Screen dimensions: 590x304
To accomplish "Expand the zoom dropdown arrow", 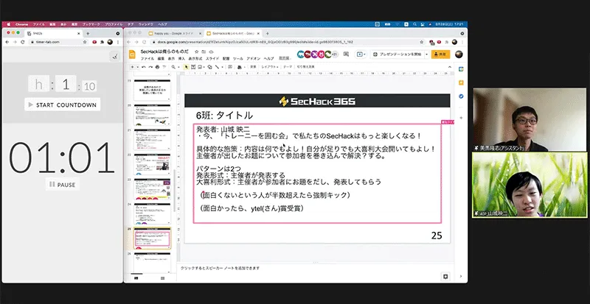I will 178,67.
